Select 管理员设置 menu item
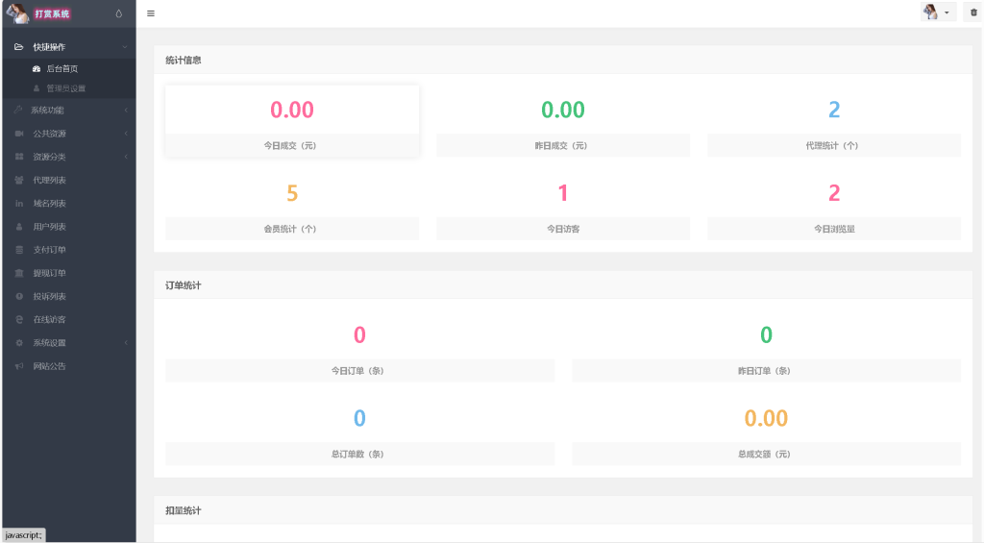 tap(65, 88)
